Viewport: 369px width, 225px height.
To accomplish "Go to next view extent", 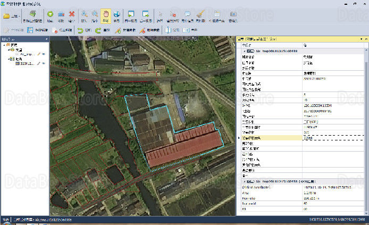I will (146, 16).
